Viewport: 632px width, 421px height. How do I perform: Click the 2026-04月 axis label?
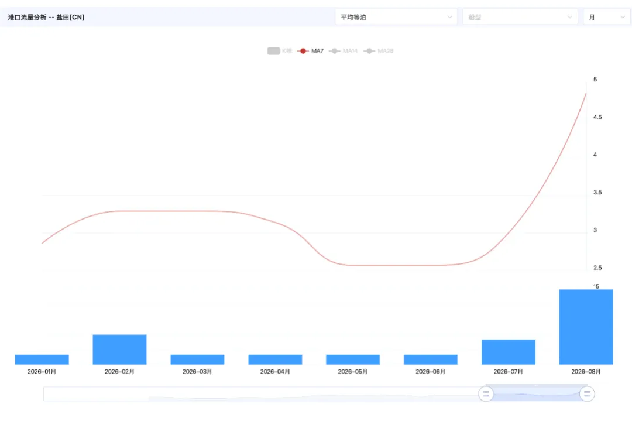pyautogui.click(x=275, y=371)
